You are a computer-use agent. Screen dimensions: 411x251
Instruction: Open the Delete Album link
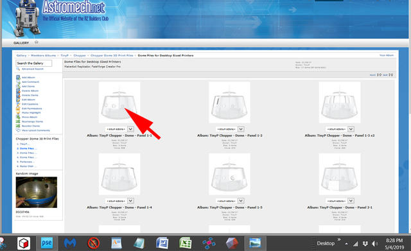click(x=30, y=91)
